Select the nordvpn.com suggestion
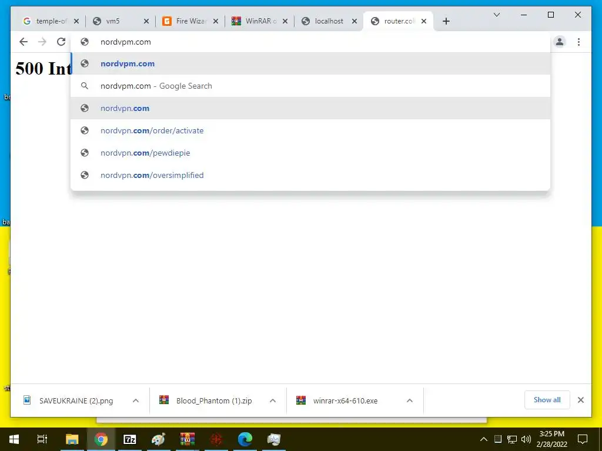The image size is (602, 451). click(x=310, y=108)
